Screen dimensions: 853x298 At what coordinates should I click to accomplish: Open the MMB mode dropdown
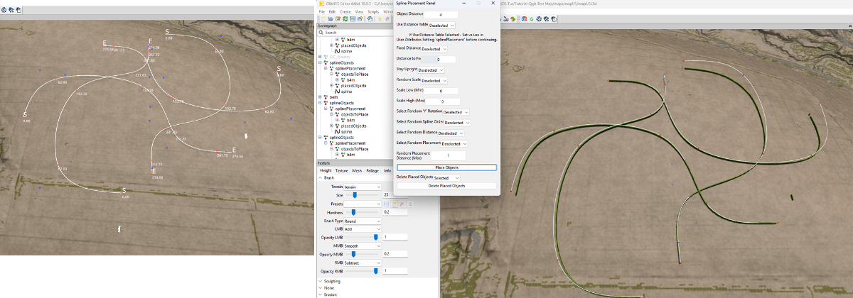point(363,245)
